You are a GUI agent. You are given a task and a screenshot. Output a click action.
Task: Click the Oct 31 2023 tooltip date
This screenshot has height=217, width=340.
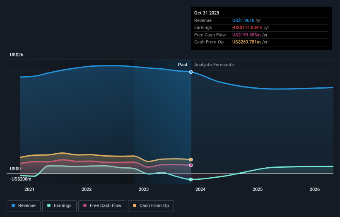coord(207,13)
